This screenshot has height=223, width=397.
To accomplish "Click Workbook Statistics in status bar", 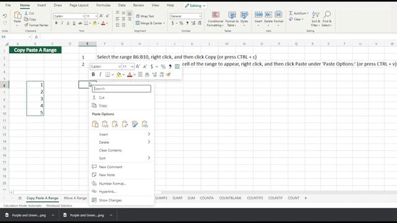I will (x=59, y=206).
